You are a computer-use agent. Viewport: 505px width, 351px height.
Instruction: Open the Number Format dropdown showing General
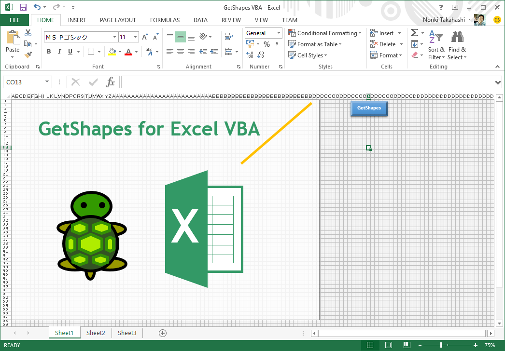(x=263, y=33)
